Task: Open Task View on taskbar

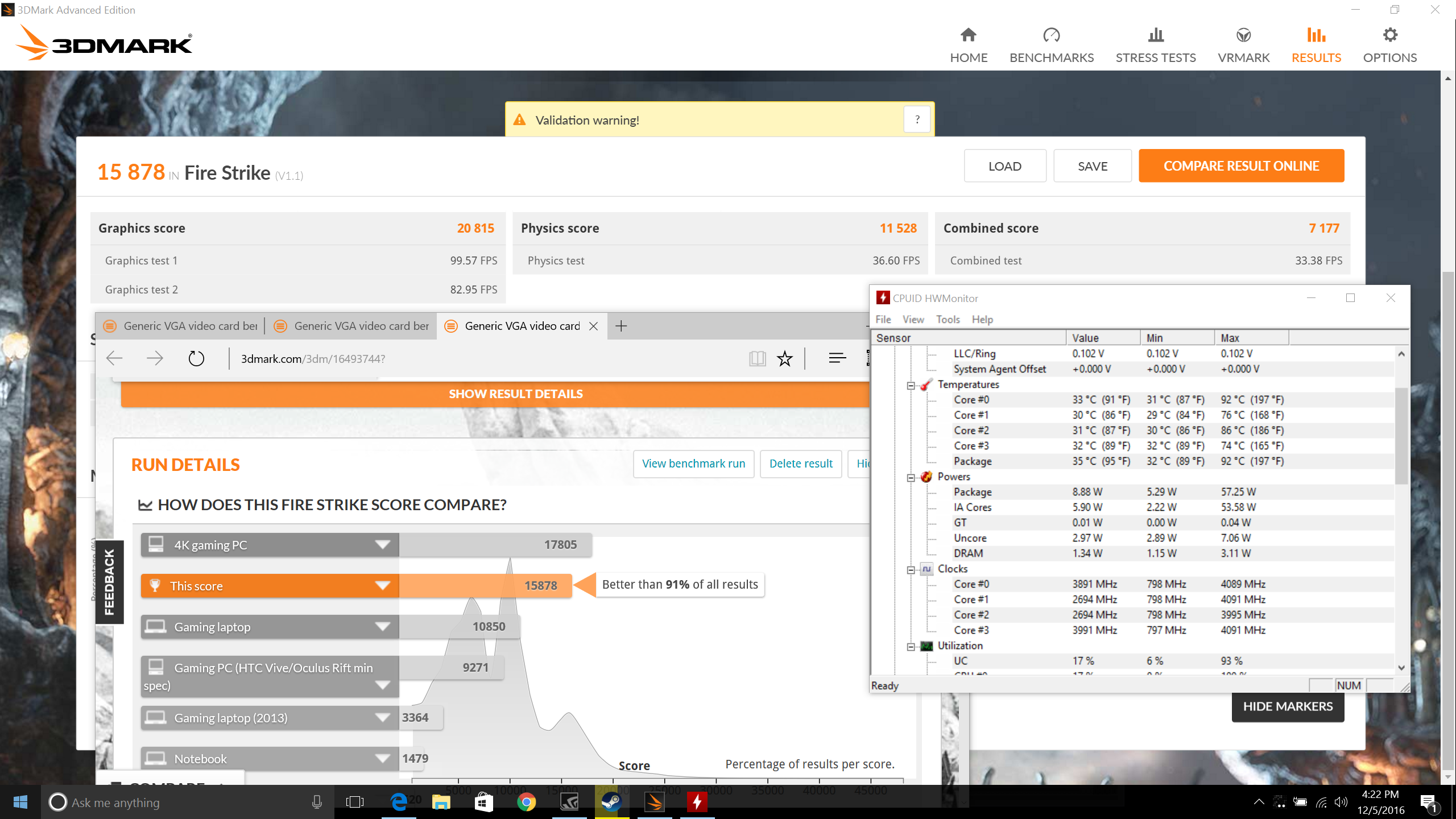Action: pos(354,802)
